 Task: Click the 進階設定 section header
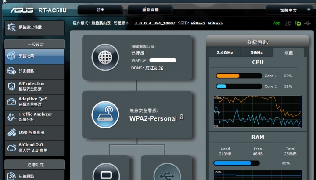pyautogui.click(x=35, y=165)
